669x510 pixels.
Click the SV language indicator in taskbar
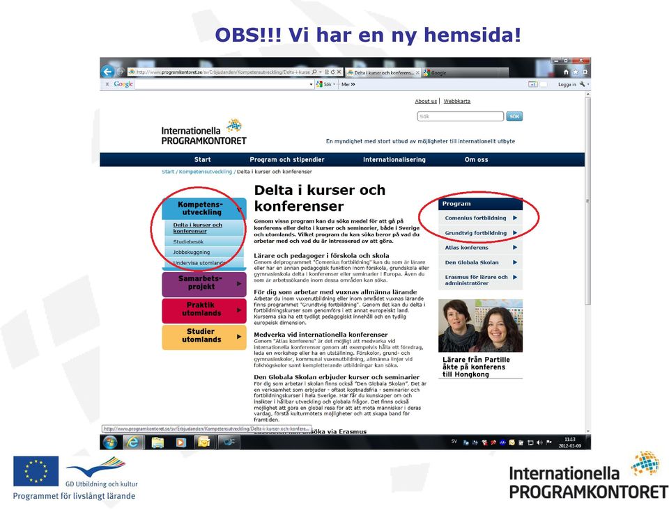coord(454,442)
